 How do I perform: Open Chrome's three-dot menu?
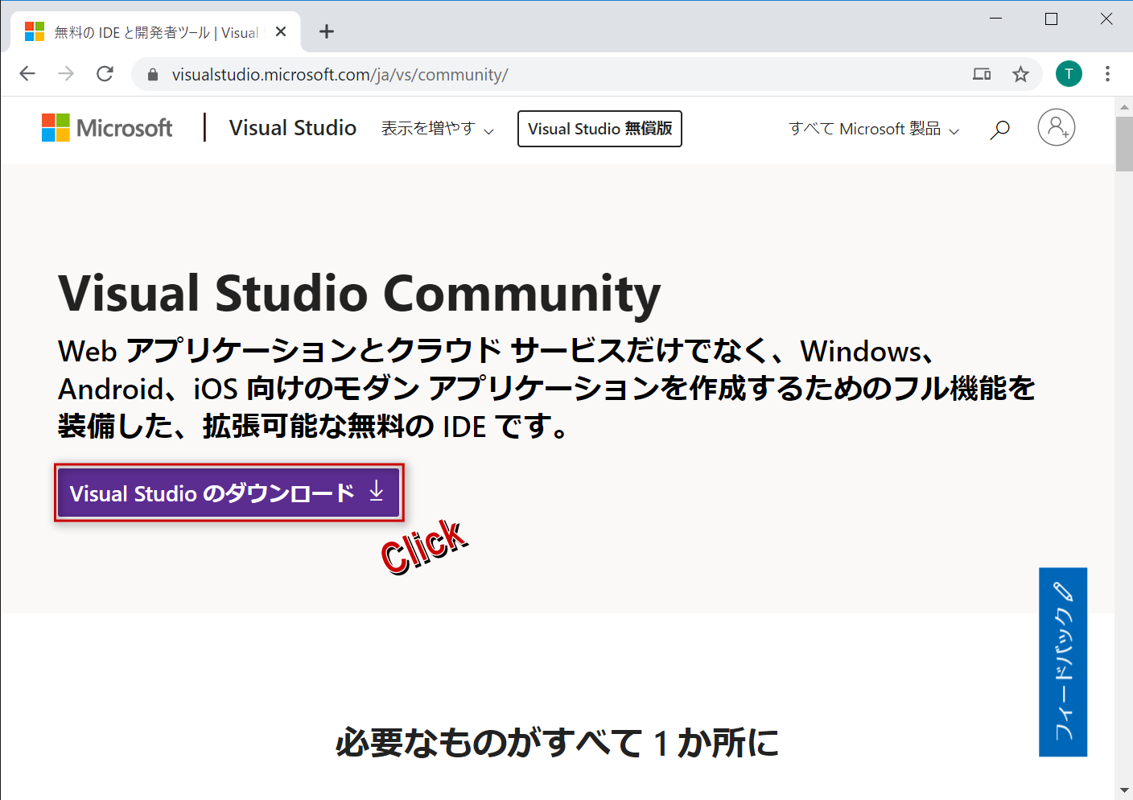[x=1107, y=74]
